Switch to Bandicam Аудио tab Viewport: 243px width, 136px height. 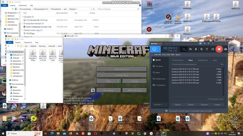coord(215,60)
